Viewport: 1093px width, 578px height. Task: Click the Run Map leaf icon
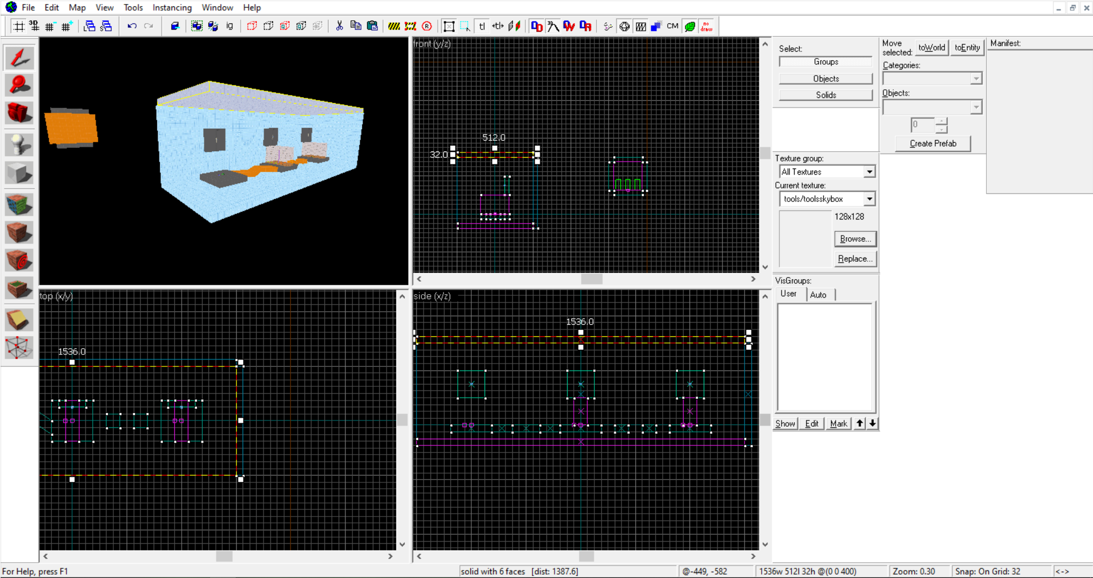[690, 26]
